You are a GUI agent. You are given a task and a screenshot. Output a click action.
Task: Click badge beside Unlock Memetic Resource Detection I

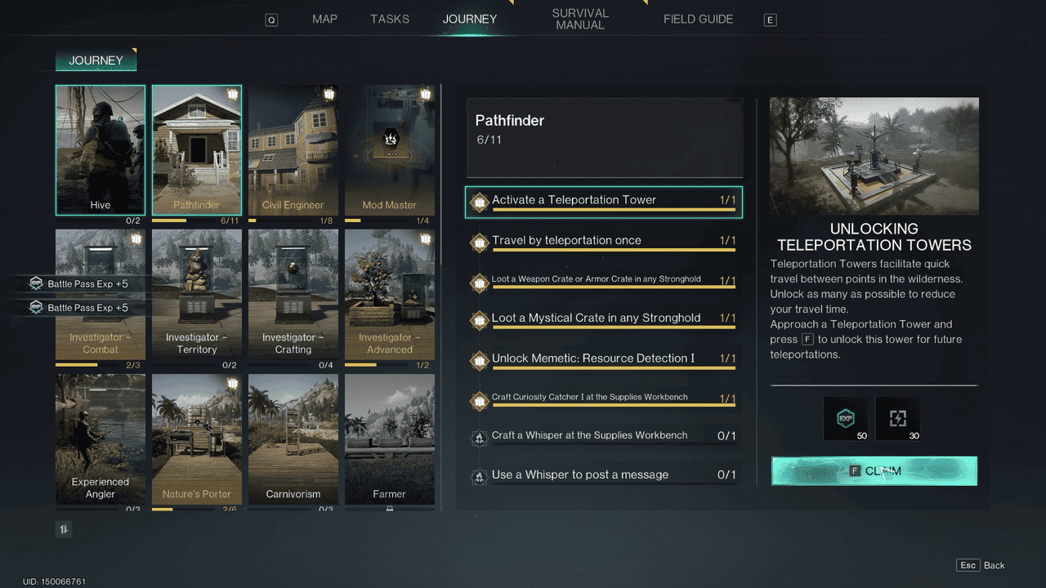[x=480, y=360]
